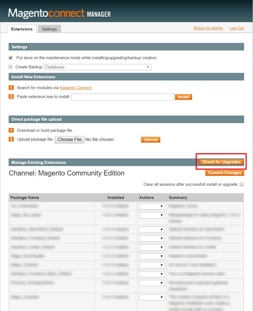This screenshot has width=253, height=311.
Task: Click the orange Install button
Action: coord(183,97)
